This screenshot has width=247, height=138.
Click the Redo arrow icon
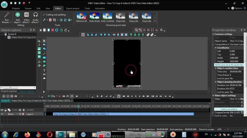(x=66, y=30)
